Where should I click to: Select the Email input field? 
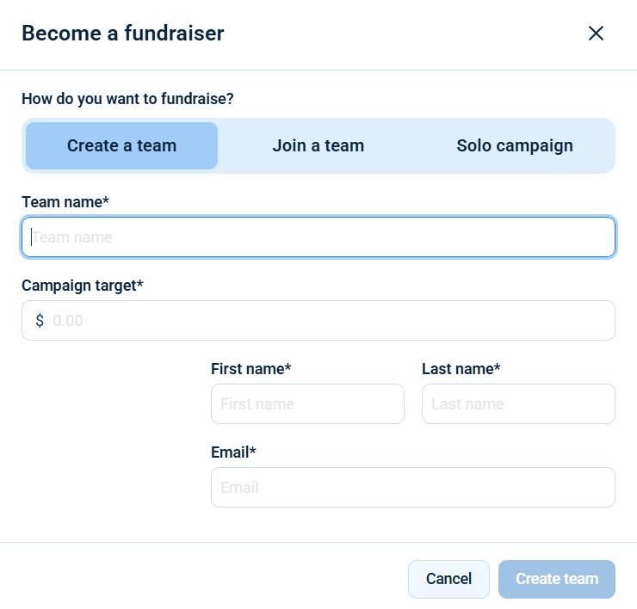coord(413,488)
